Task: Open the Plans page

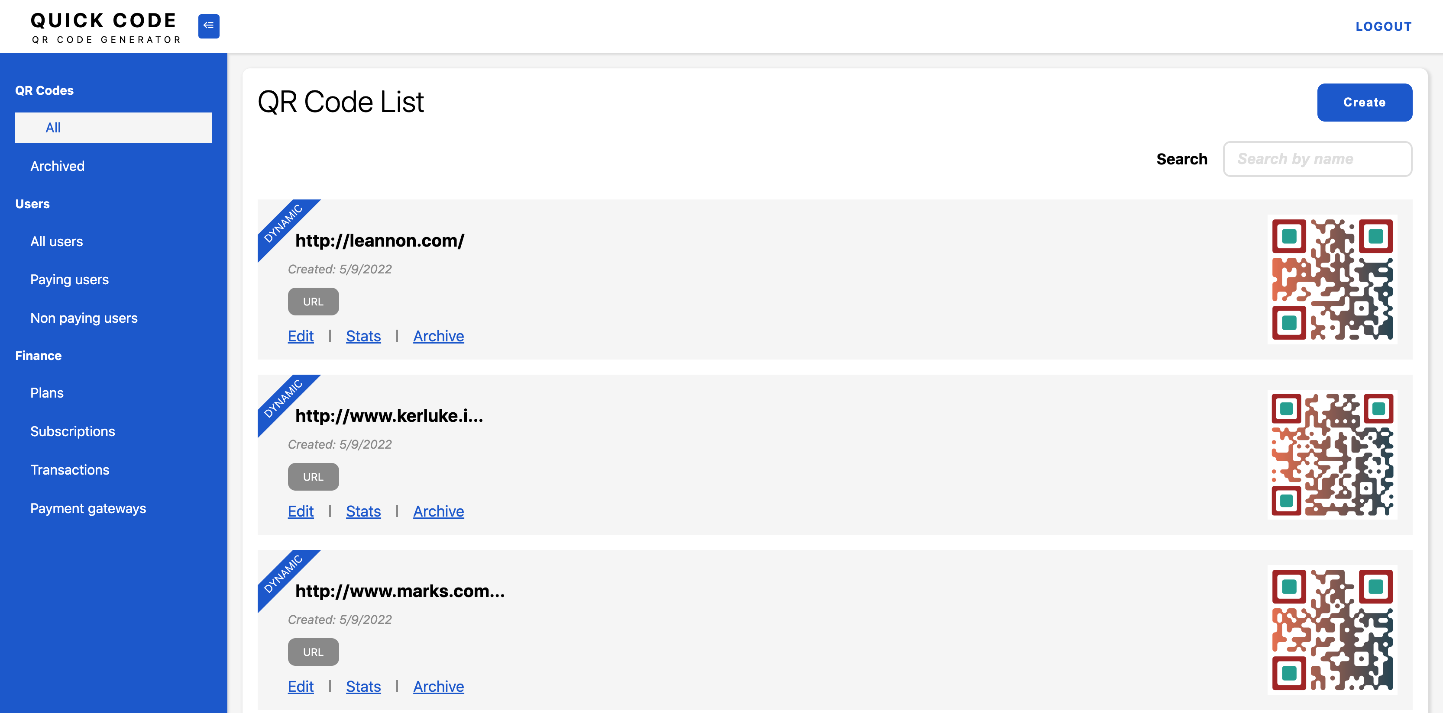Action: [47, 393]
